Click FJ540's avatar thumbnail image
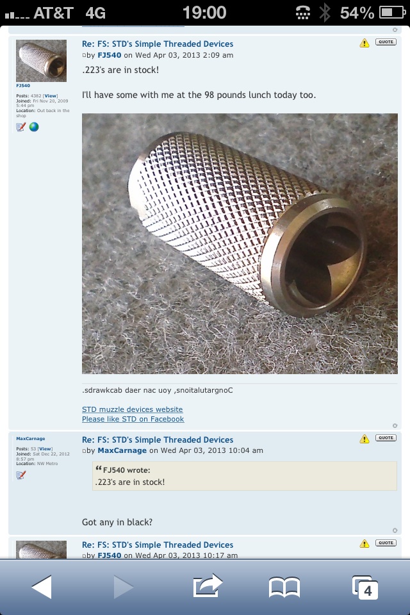Screen dimensions: 410x615 pyautogui.click(x=41, y=60)
